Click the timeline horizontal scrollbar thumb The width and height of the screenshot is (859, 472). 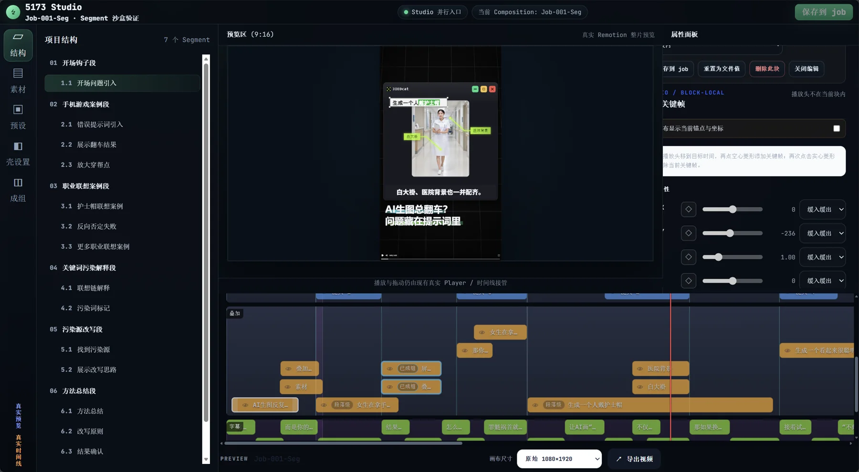point(343,443)
